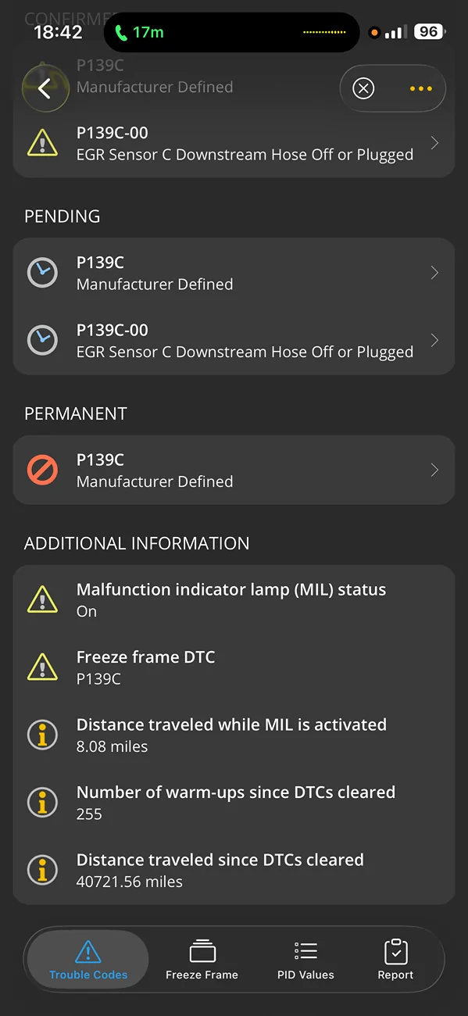Tap the info icon for number of warm-ups
Viewport: 468px width, 1016px height.
coord(42,803)
